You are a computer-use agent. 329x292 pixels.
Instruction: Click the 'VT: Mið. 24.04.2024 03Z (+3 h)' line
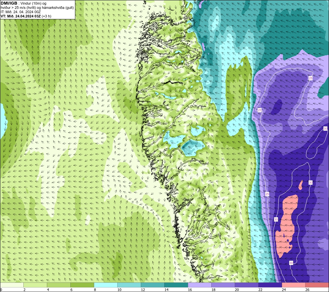click(x=26, y=16)
